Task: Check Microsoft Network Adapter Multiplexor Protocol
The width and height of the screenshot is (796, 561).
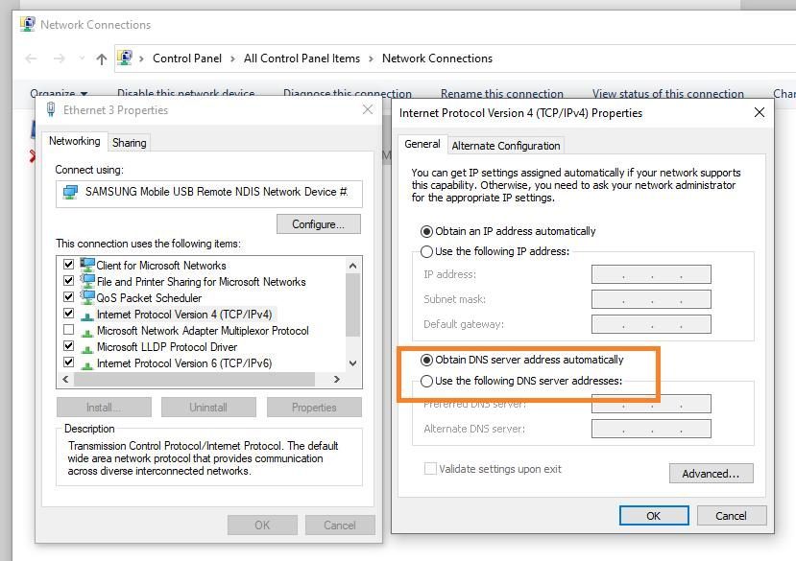Action: tap(68, 330)
